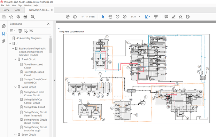Open Swing Brake Circuit bookmark
The height and width of the screenshot is (137, 216).
[34, 107]
